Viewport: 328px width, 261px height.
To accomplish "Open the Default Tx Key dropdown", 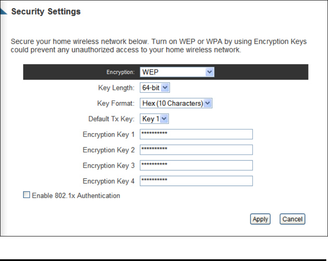I will tap(154, 119).
